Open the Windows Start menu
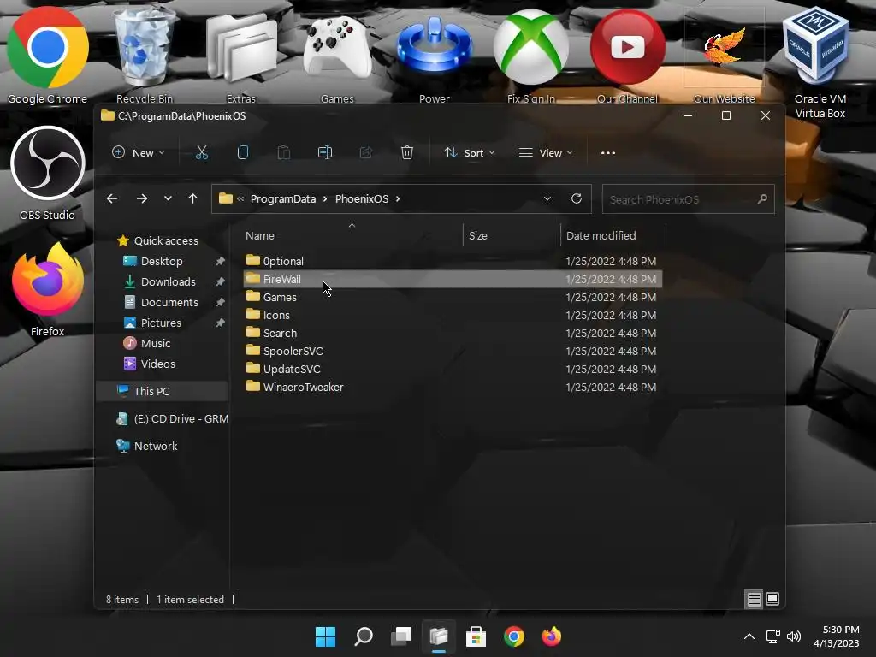Screen dimensions: 876x657 pos(325,636)
